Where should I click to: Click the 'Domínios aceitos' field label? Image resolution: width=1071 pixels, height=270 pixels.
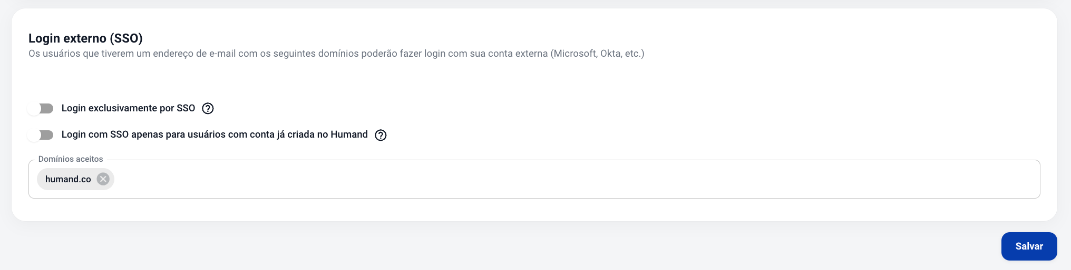point(71,159)
